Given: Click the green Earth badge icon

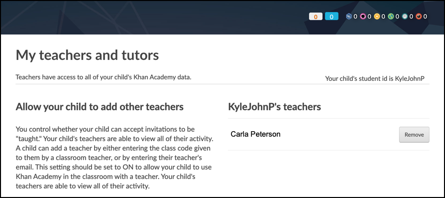Looking at the screenshot, I should pos(391,16).
